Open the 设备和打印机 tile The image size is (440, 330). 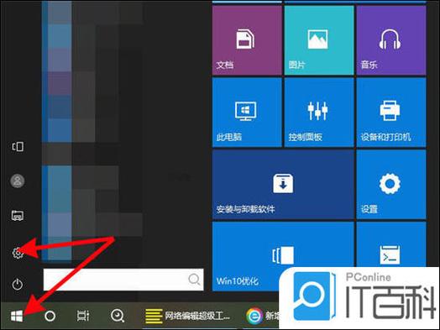click(391, 113)
